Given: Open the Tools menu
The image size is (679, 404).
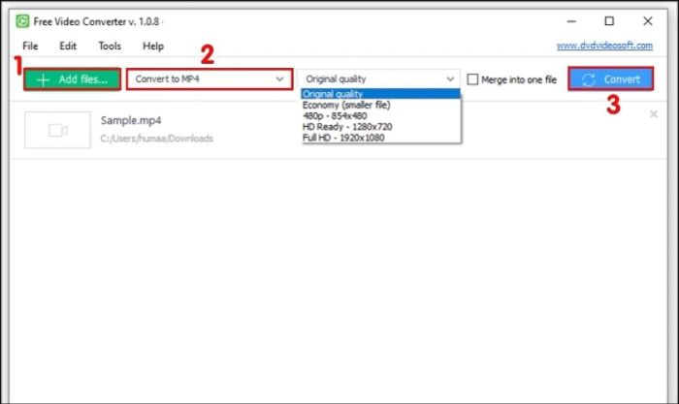Looking at the screenshot, I should tap(110, 46).
